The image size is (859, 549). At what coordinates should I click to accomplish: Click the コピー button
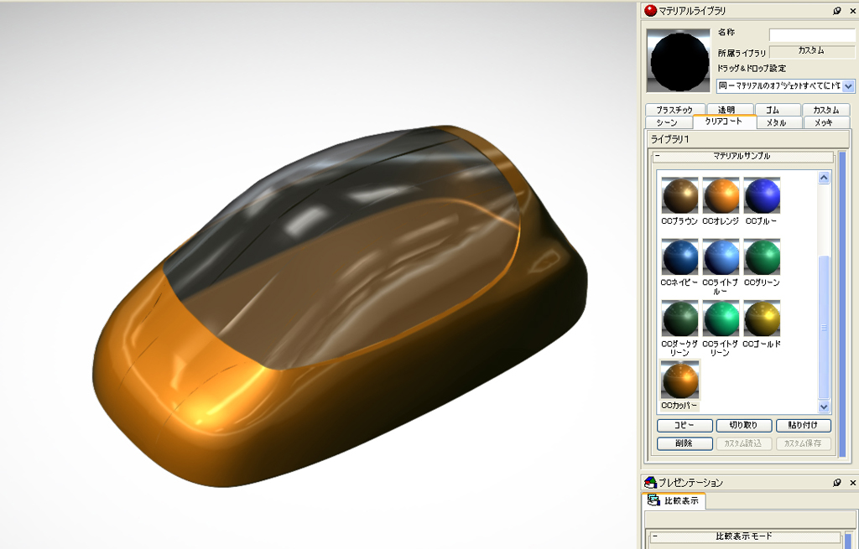(685, 426)
